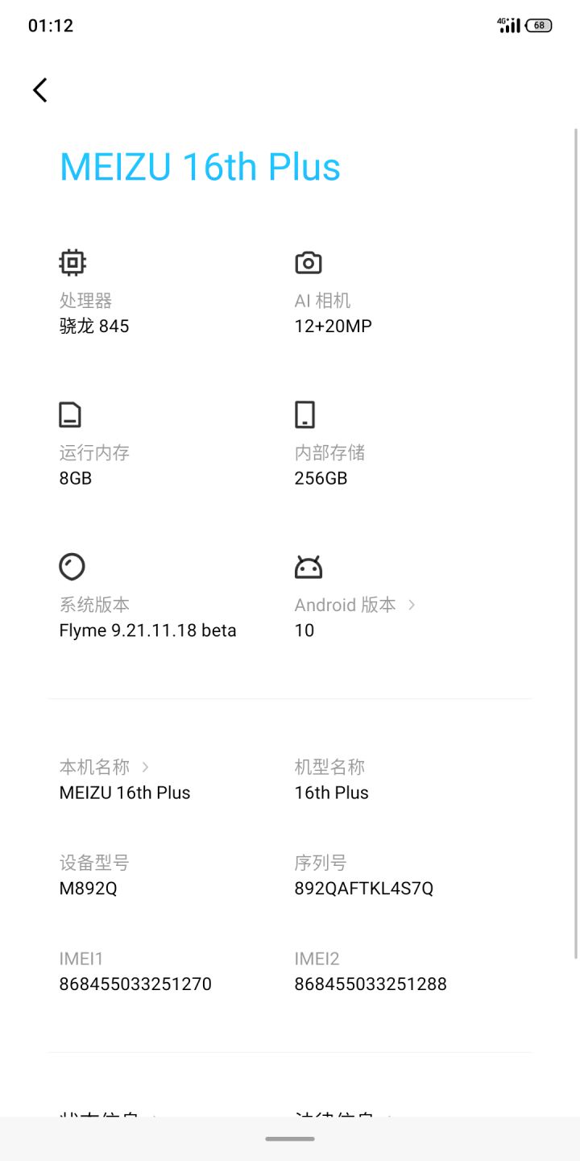Click the MEIZU 16th Plus title
The height and width of the screenshot is (1161, 580).
[x=200, y=167]
